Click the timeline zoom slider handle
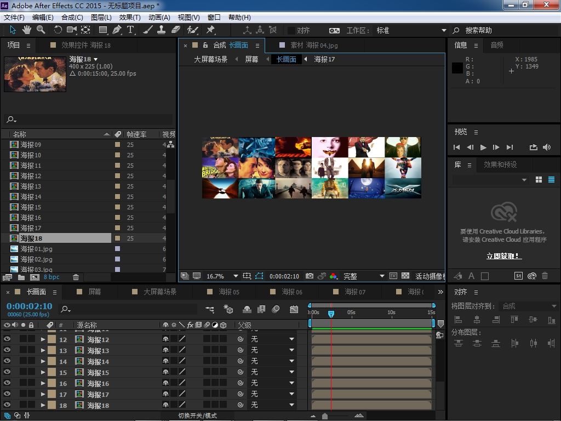Viewport: 561px width, 421px height. [324, 416]
